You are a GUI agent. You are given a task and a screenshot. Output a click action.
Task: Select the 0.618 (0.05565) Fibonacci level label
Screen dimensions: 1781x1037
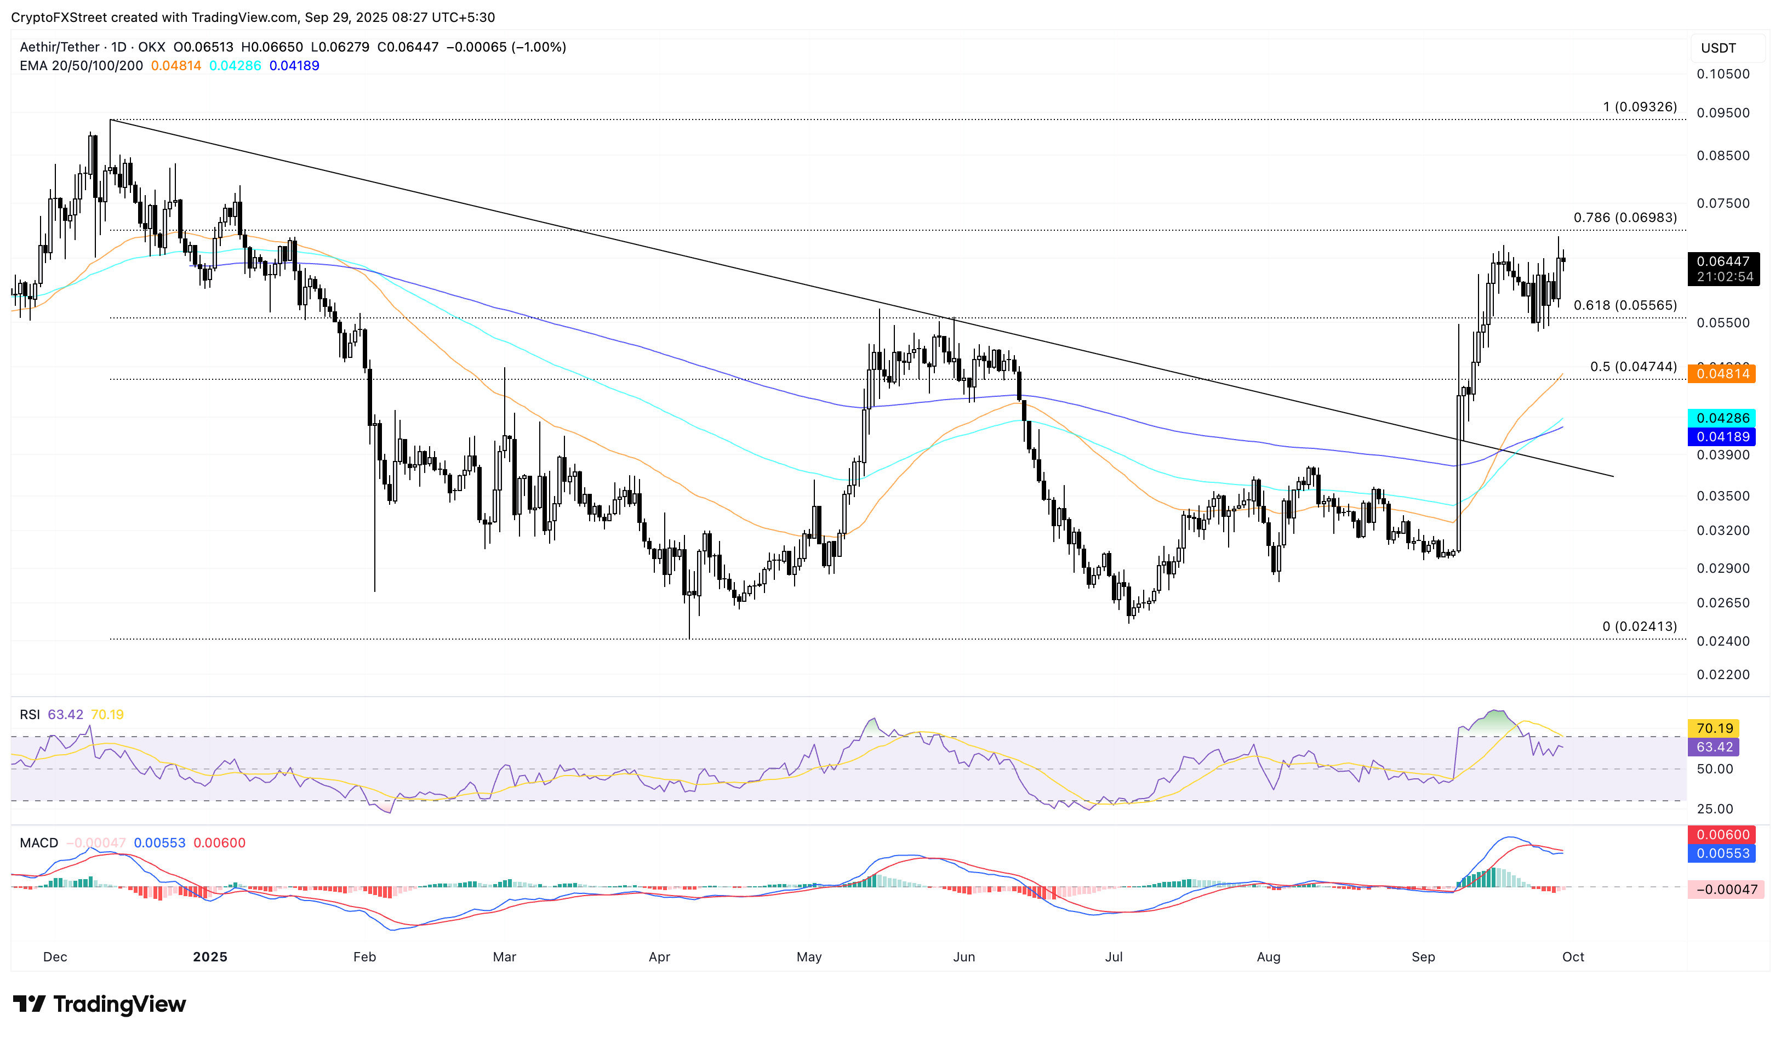click(x=1624, y=305)
